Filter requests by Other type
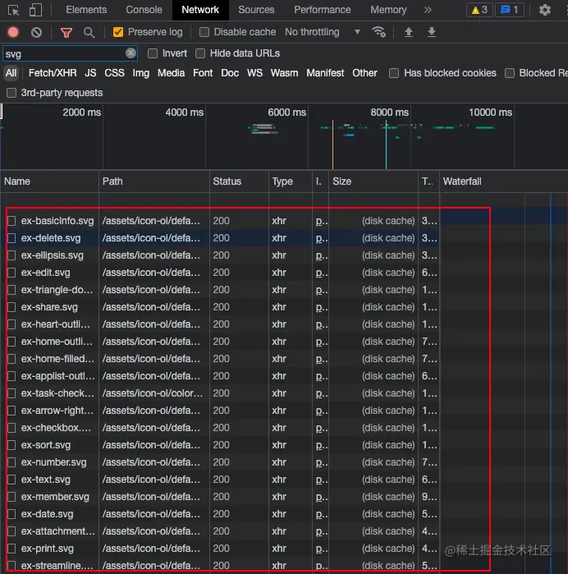This screenshot has width=568, height=574. 364,73
